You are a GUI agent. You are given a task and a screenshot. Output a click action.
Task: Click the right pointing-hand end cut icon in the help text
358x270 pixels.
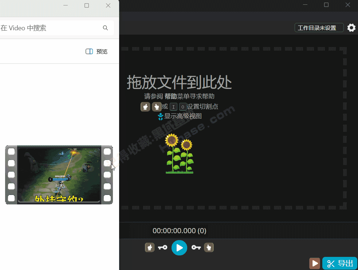pyautogui.click(x=157, y=107)
